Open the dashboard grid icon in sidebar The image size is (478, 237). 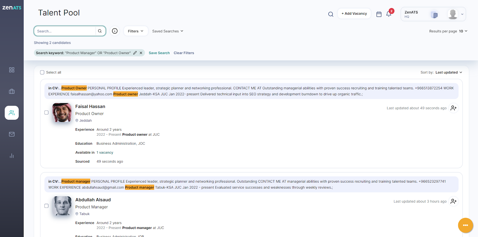12,70
